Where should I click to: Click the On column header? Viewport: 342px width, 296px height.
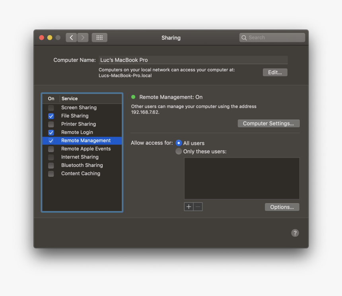tap(51, 98)
